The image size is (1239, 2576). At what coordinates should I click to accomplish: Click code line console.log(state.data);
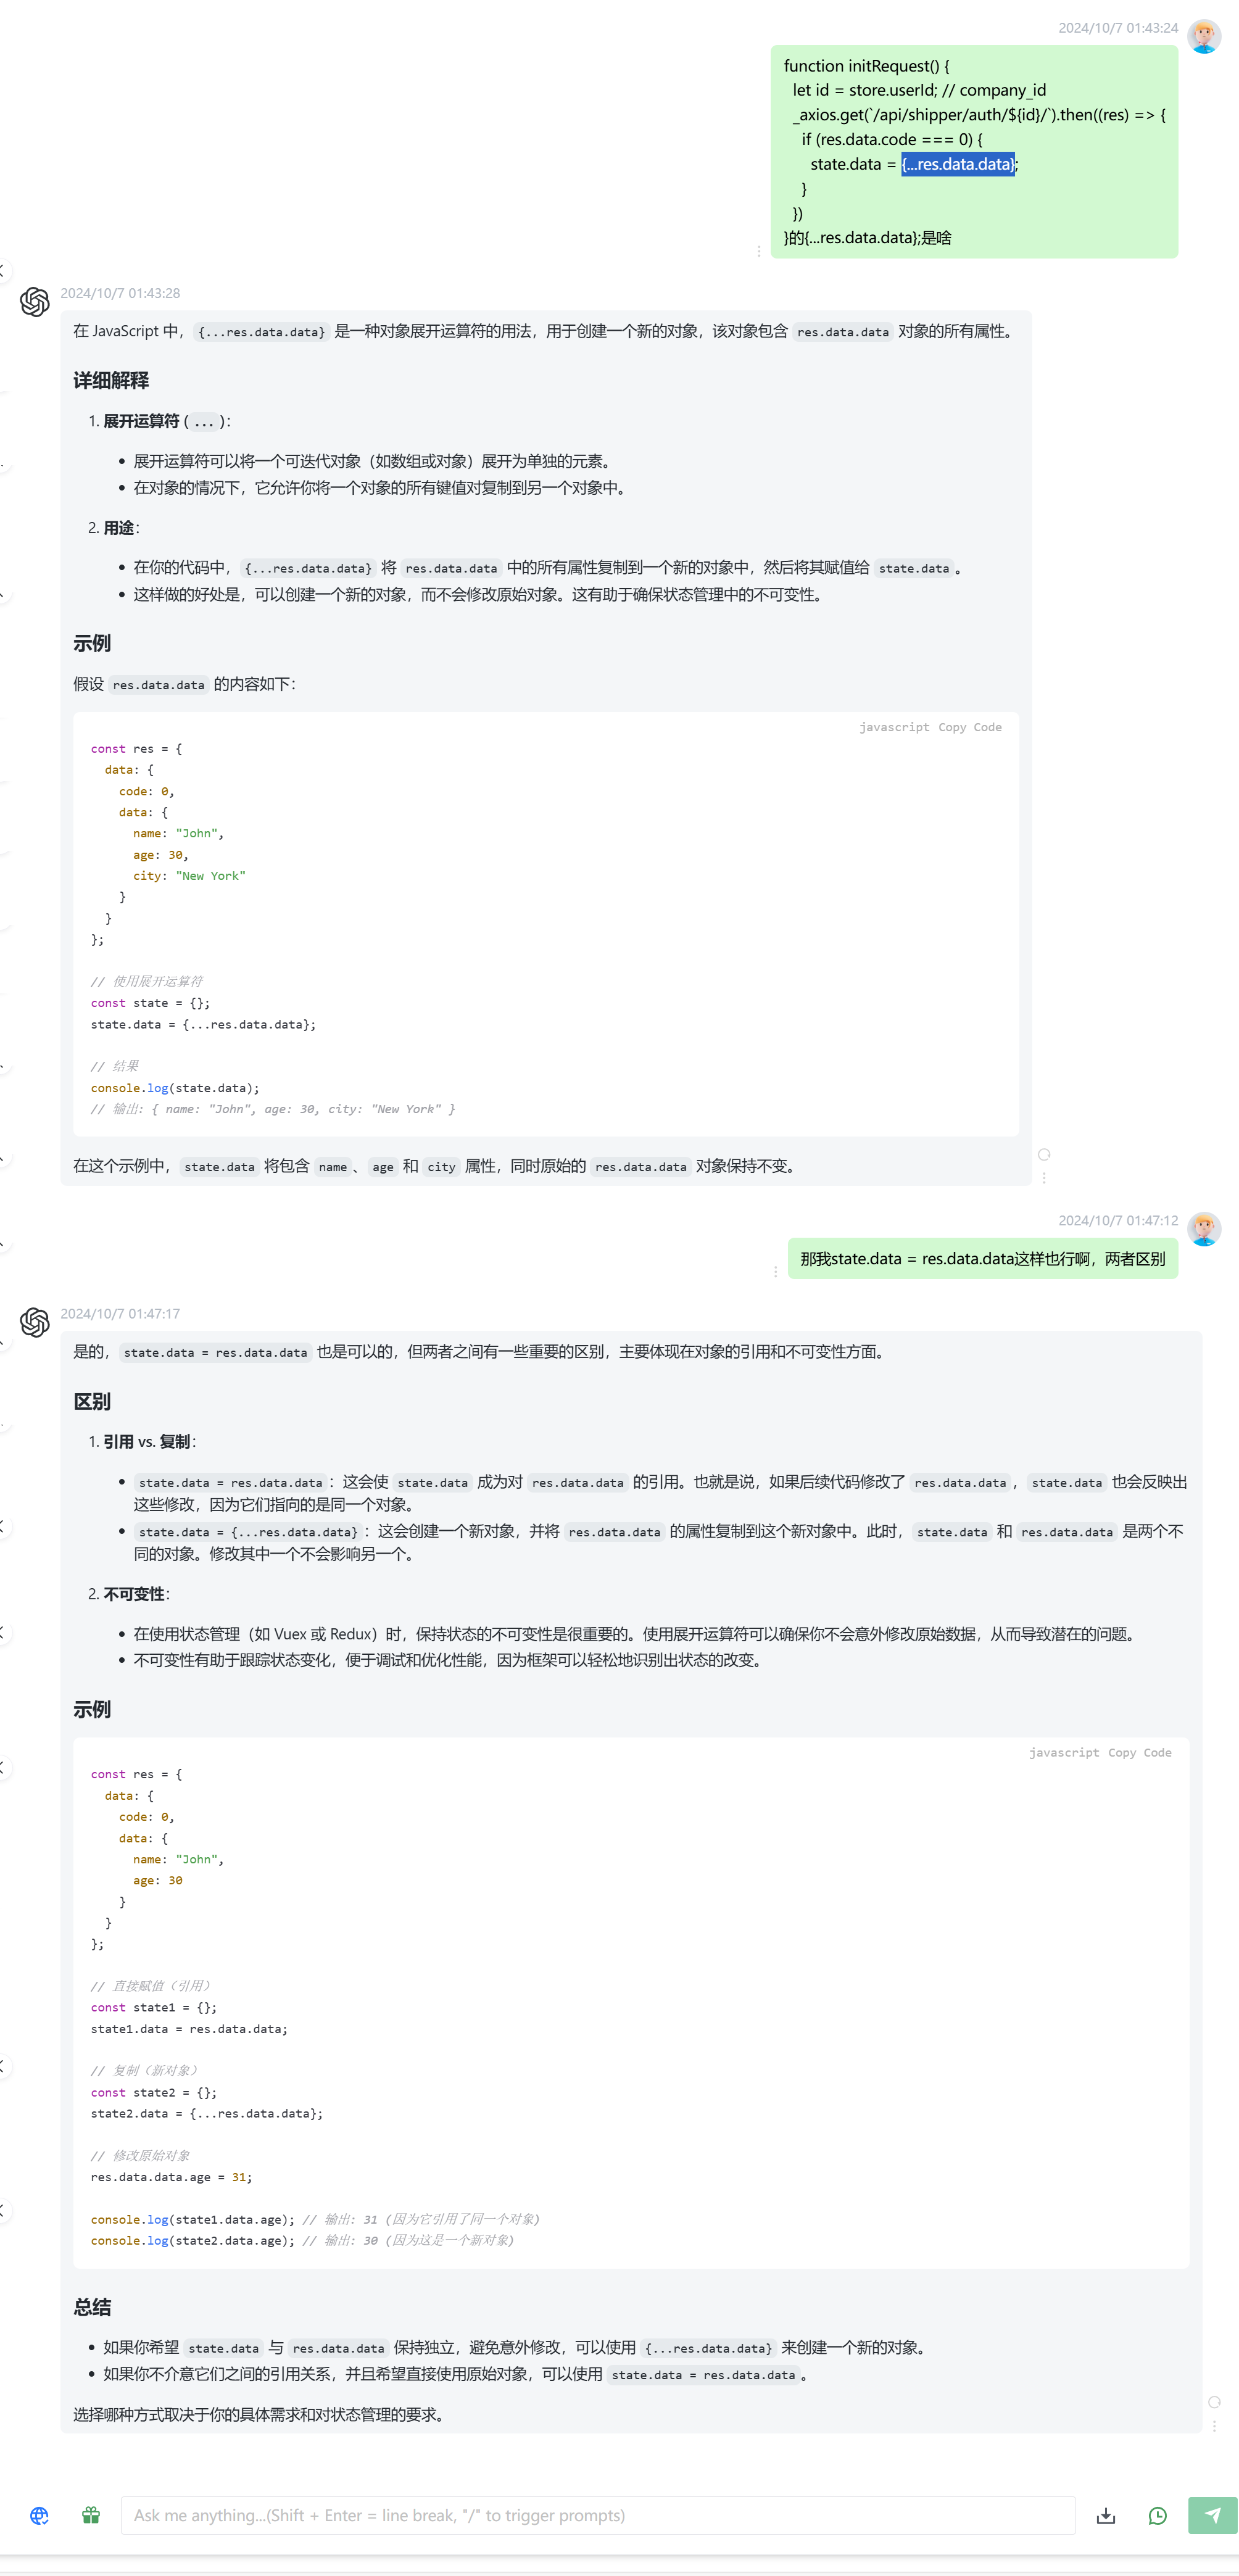175,1088
